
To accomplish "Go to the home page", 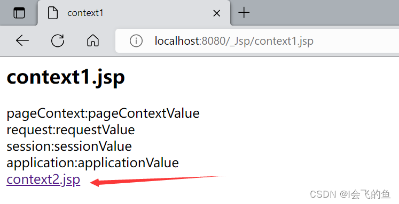I will click(93, 40).
